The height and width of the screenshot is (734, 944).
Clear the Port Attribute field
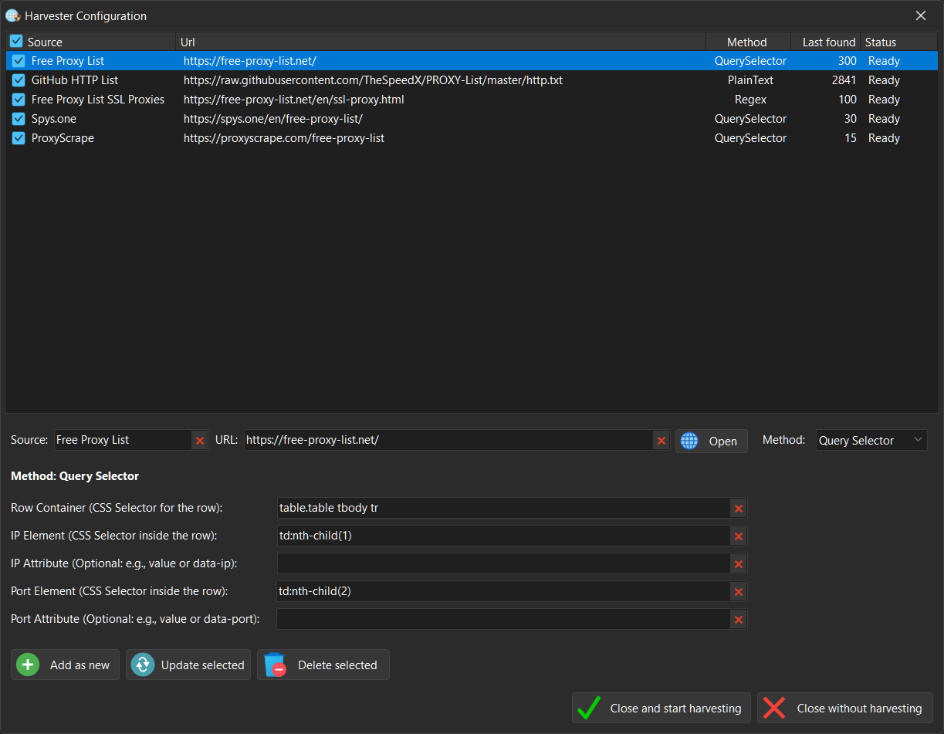(739, 620)
